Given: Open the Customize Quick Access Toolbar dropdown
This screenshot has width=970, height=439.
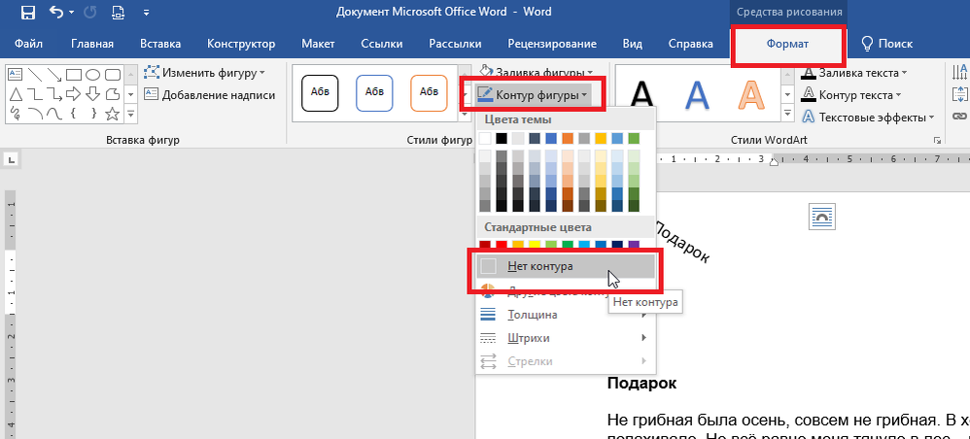Looking at the screenshot, I should 146,12.
